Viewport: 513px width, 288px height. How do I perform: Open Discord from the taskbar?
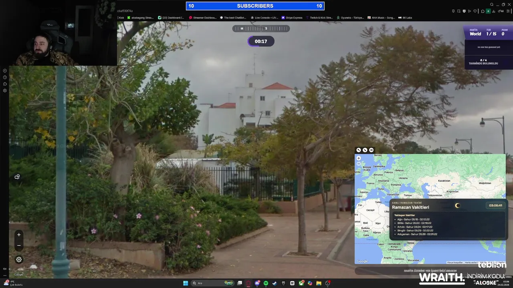(257, 283)
